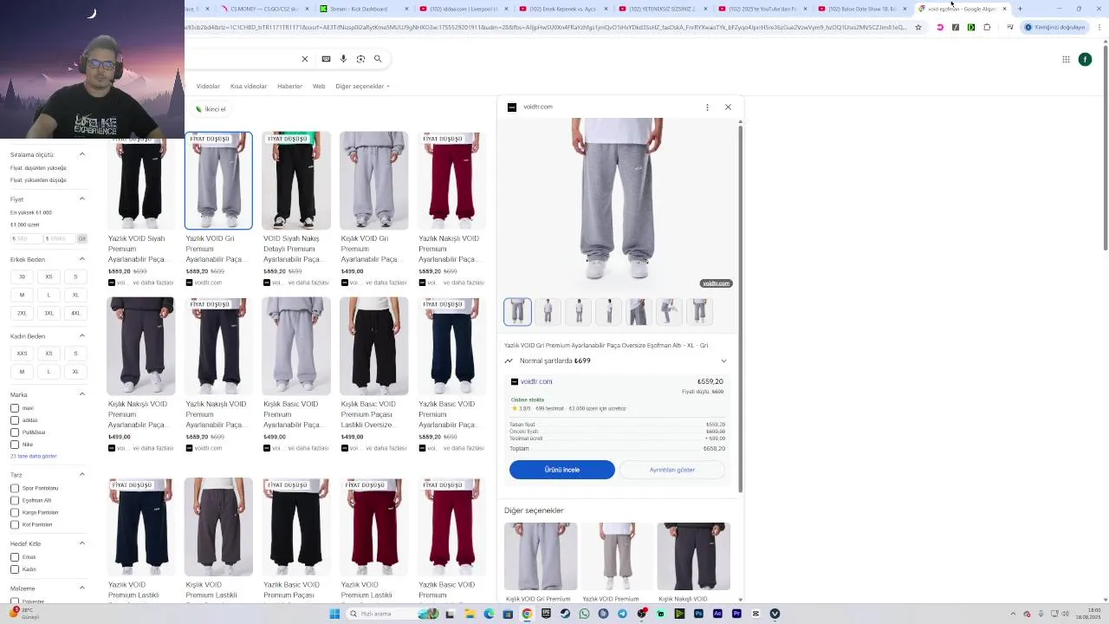Open more options in product panel
Image resolution: width=1109 pixels, height=624 pixels.
[707, 107]
